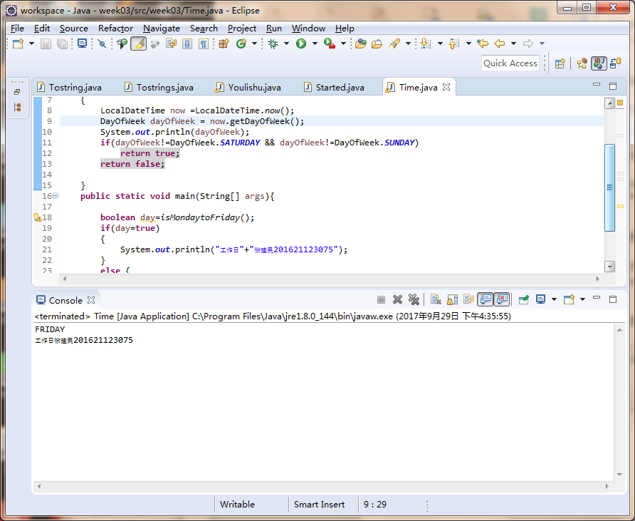
Task: Click the Next Annotation icon
Action: (x=425, y=43)
